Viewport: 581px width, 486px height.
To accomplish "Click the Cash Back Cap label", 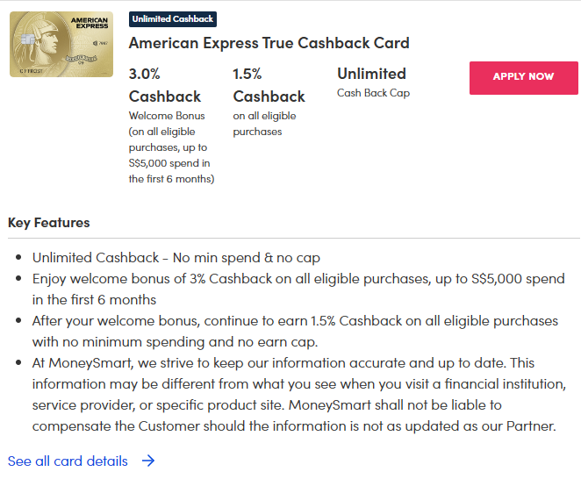I will (x=373, y=93).
